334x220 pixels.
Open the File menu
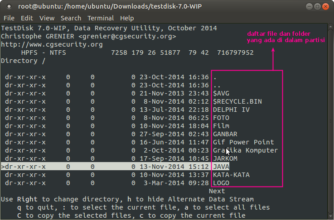[x=9, y=18]
